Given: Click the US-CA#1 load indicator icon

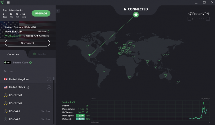Looking at the screenshot, I should click(5, 111).
